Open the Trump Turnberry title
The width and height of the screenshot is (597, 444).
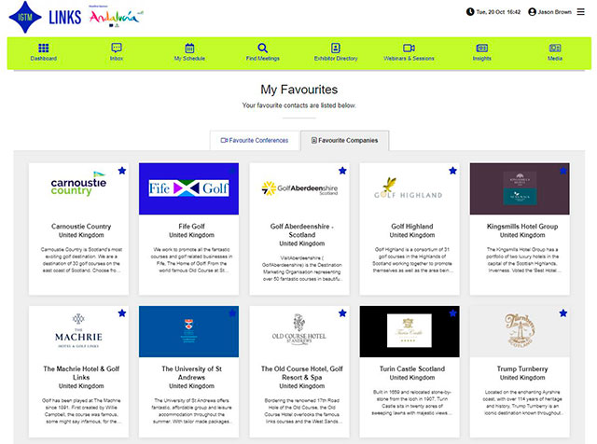[522, 368]
